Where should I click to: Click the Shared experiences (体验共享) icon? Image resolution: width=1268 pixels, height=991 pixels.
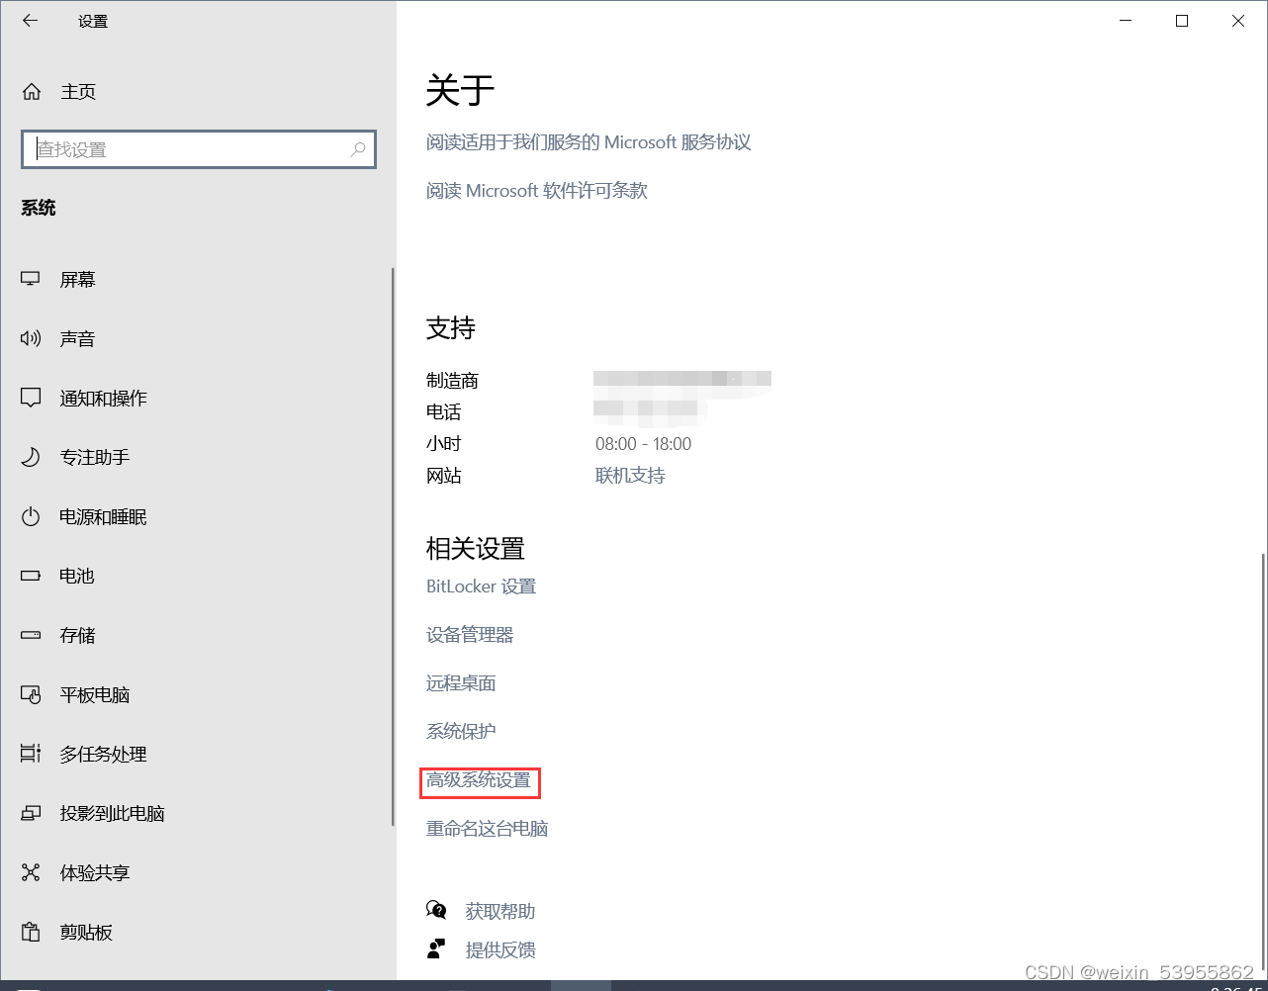coord(31,873)
